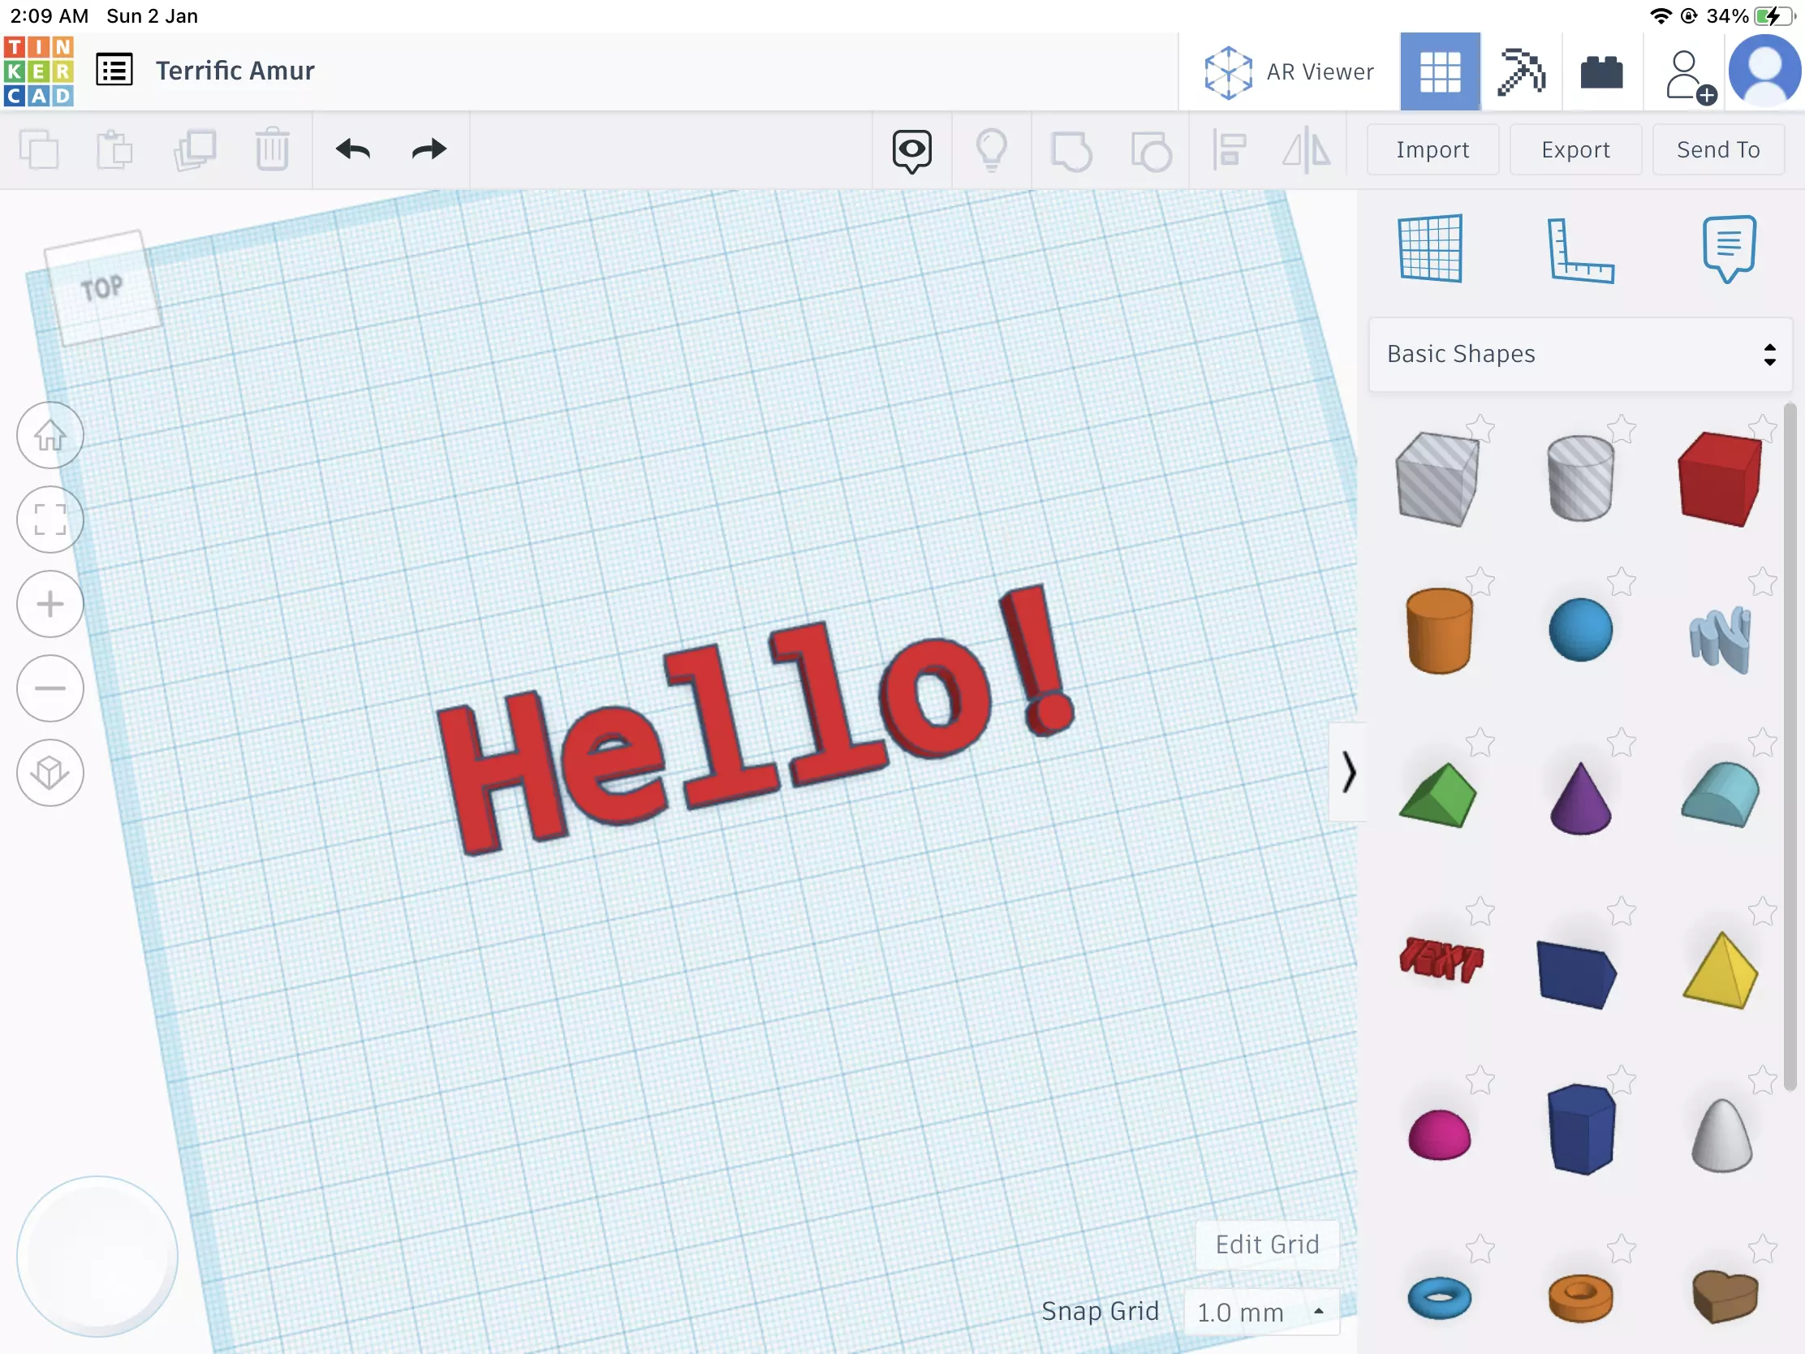Open the designs list icon
Screen dimensions: 1805x1354
click(114, 70)
